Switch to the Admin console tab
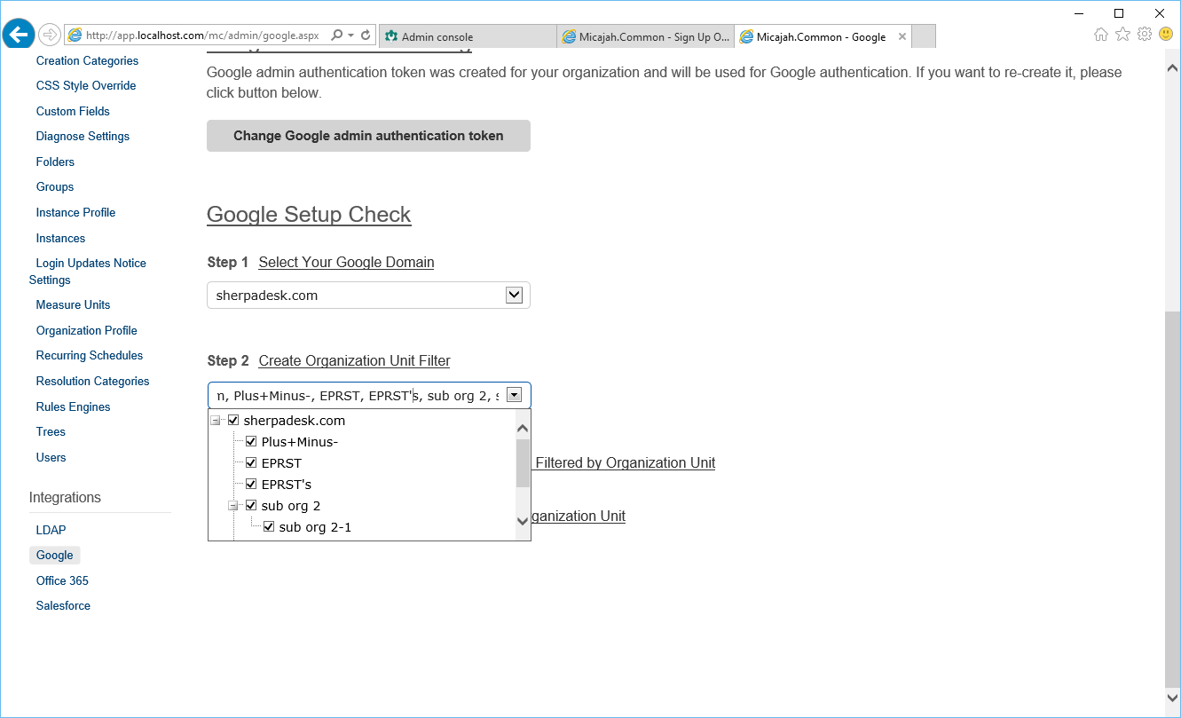Viewport: 1181px width, 718px height. click(x=468, y=36)
